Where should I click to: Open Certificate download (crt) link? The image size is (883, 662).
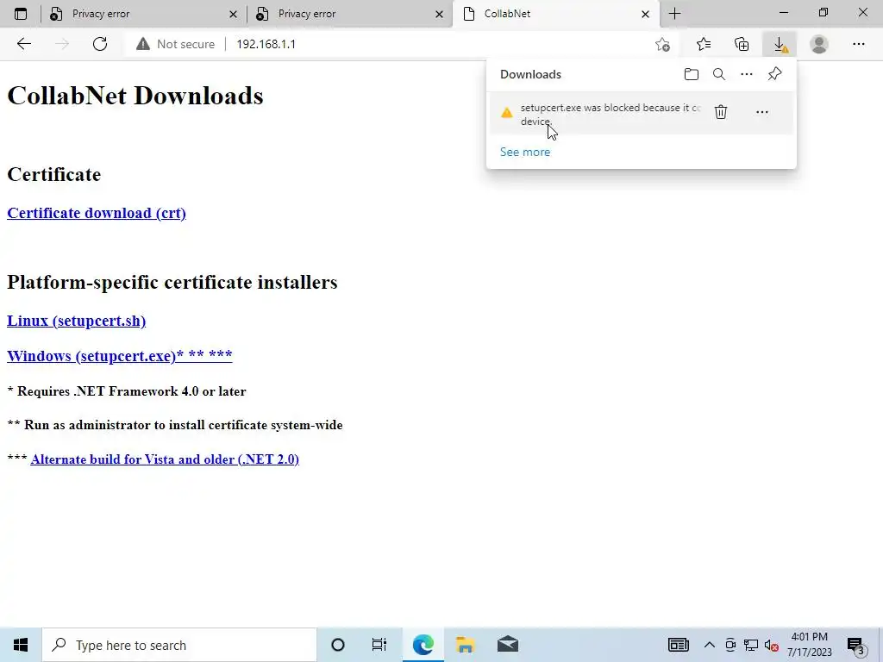[97, 214]
